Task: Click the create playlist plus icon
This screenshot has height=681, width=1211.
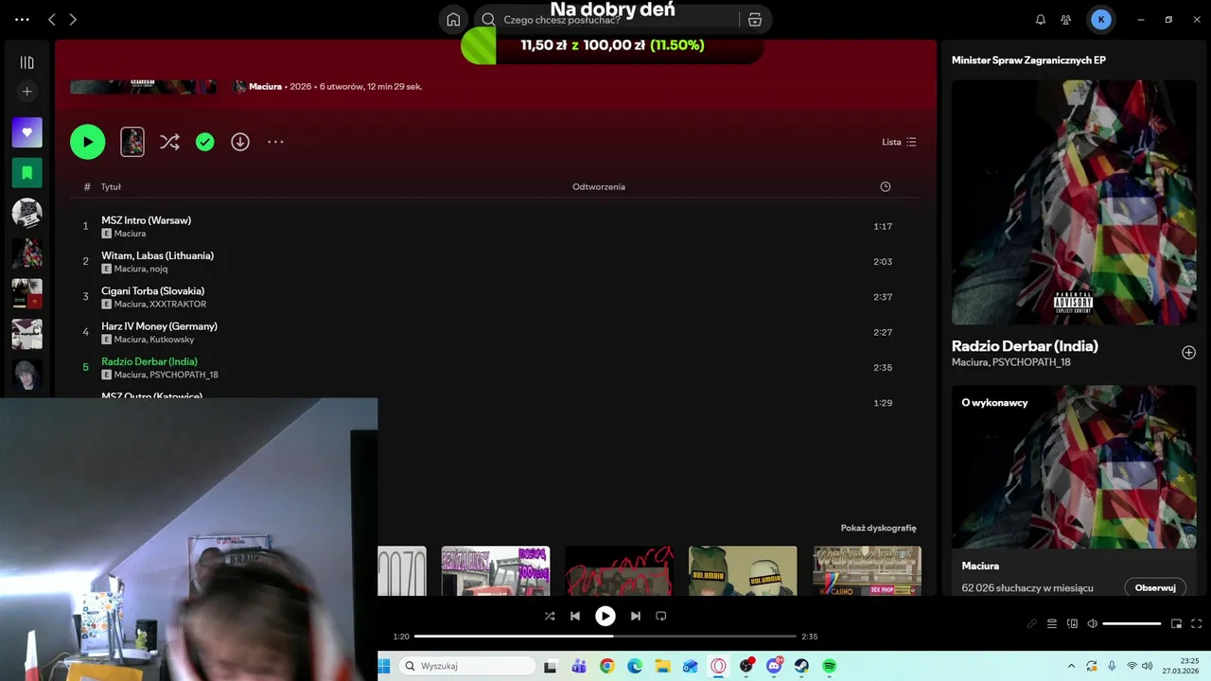Action: 26,92
